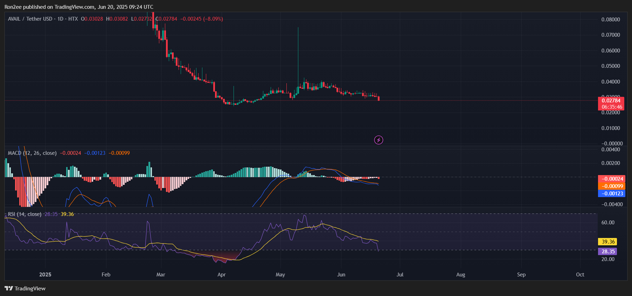Click the 0.05000 price axis label

pyautogui.click(x=611, y=66)
